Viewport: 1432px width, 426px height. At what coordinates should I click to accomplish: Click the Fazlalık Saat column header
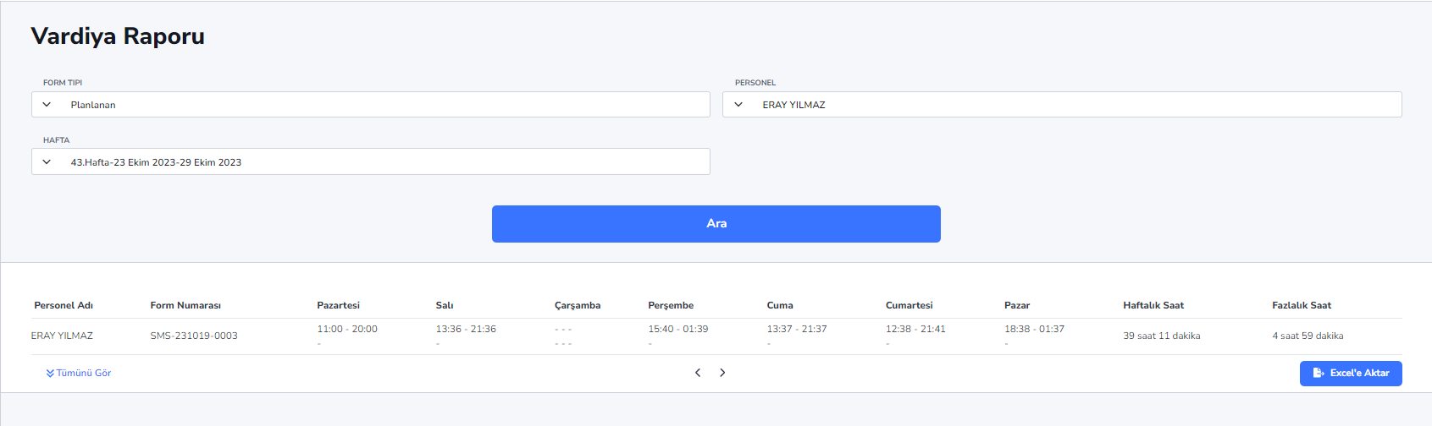[1302, 305]
